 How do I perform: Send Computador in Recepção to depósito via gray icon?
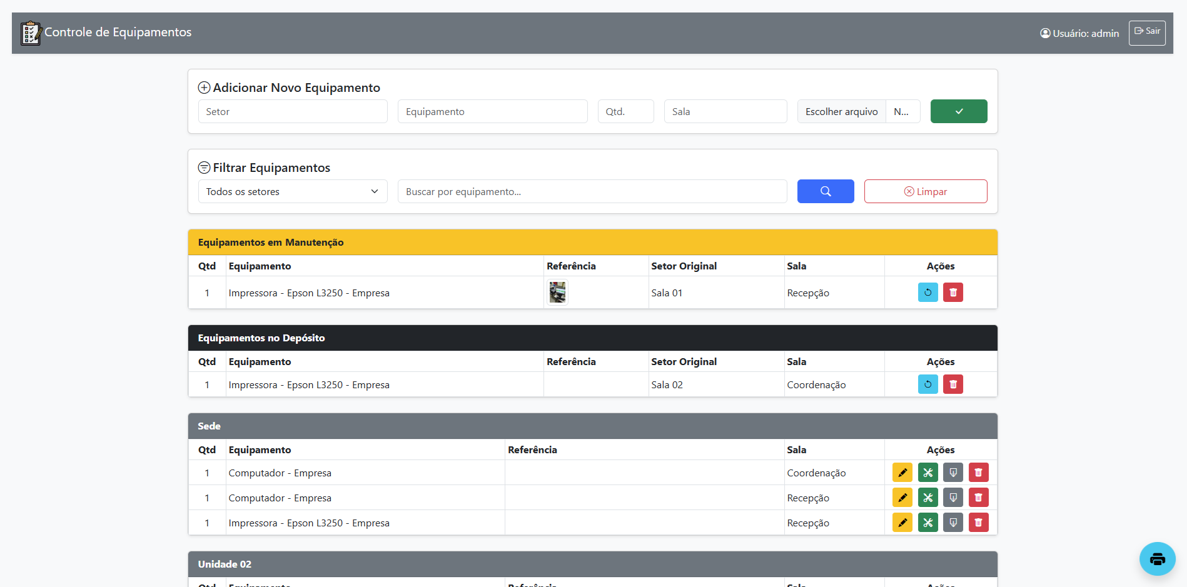[x=952, y=497]
